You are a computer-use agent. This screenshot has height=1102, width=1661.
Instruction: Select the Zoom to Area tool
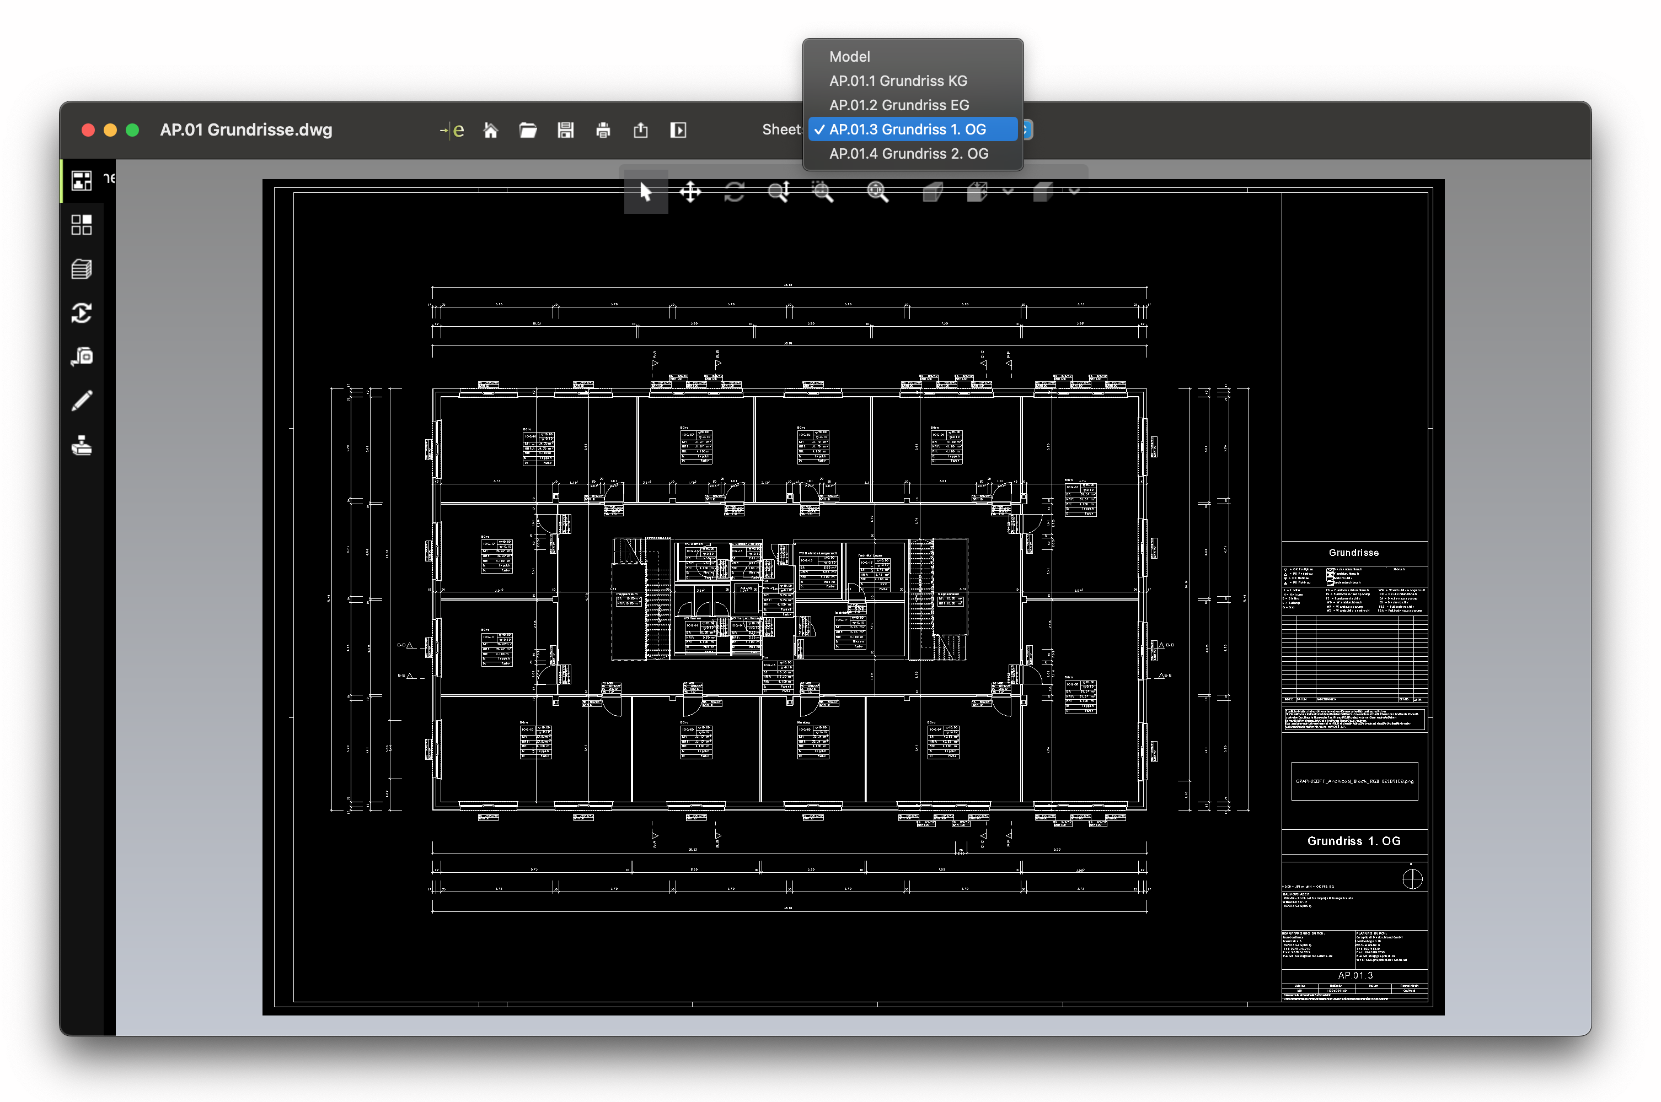point(822,191)
